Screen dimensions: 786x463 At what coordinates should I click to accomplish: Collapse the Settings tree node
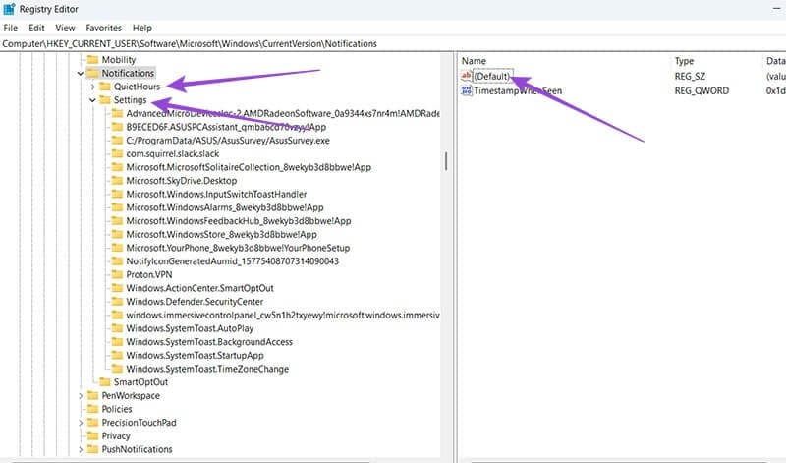(92, 100)
